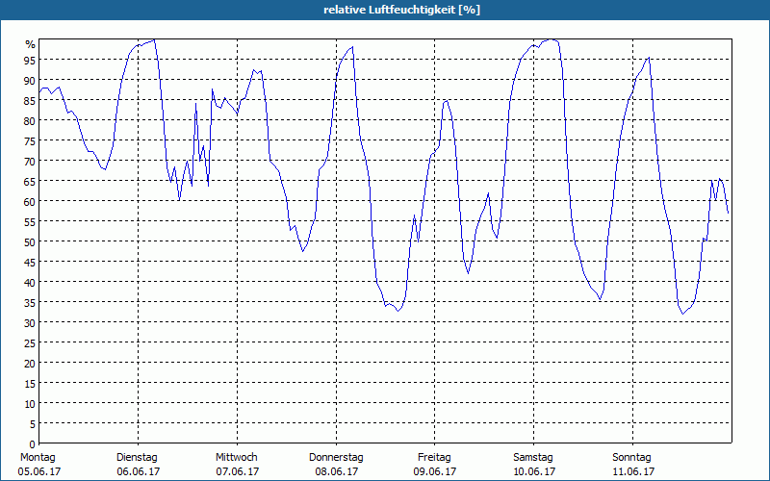Screen dimensions: 770x481
Task: Click the date 09.06.17
Action: tap(435, 471)
